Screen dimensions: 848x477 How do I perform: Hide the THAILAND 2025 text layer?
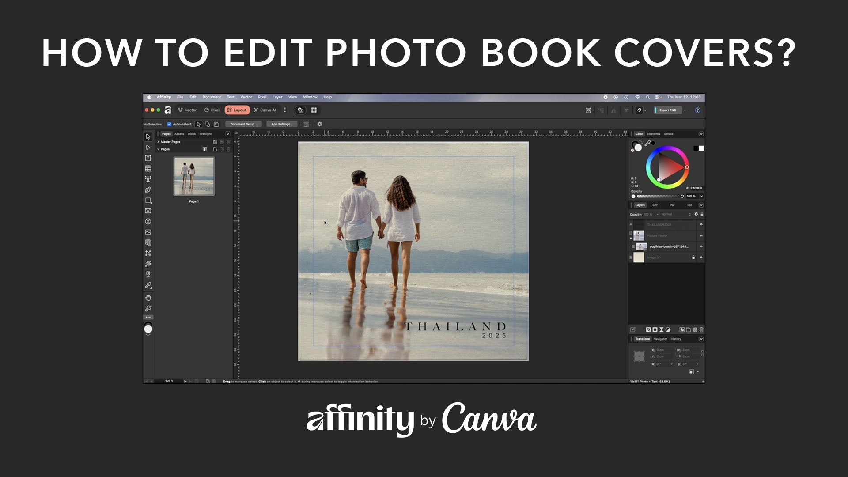pos(701,224)
